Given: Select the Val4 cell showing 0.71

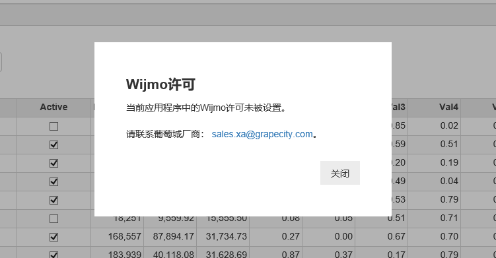Looking at the screenshot, I should tap(435, 219).
